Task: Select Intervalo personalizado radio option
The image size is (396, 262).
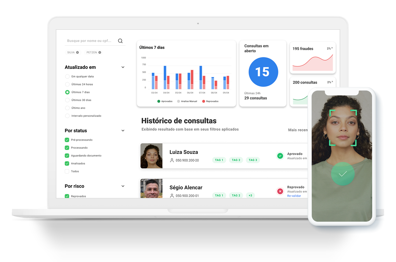Action: [67, 116]
